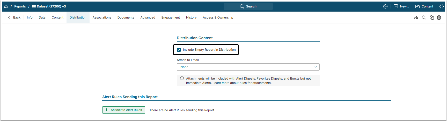The height and width of the screenshot is (121, 447).
Task: Select the History tab
Action: click(x=191, y=18)
